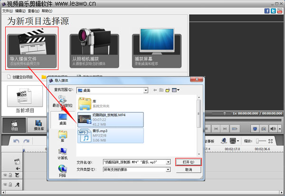285x196 pixels.
Task: Select Network (网络) in dialog places bar
Action: (63, 171)
